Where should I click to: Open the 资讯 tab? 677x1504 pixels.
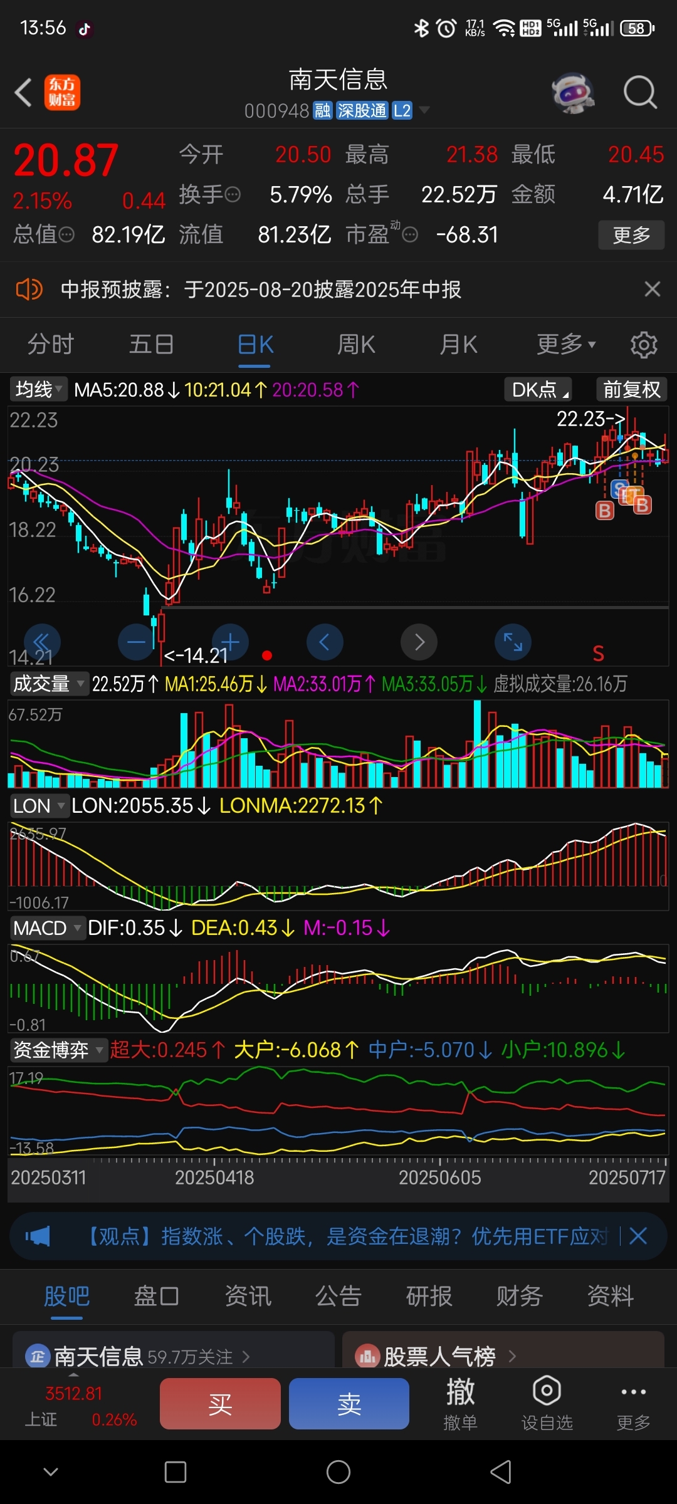click(248, 1296)
